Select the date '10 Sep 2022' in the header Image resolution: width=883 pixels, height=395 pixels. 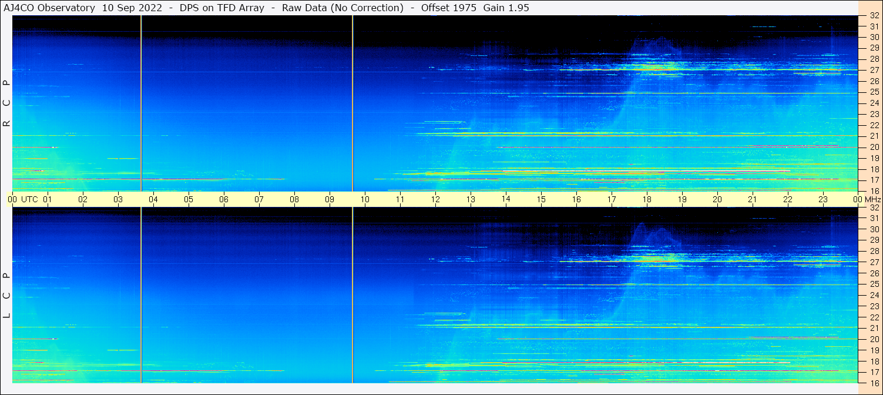pyautogui.click(x=133, y=8)
